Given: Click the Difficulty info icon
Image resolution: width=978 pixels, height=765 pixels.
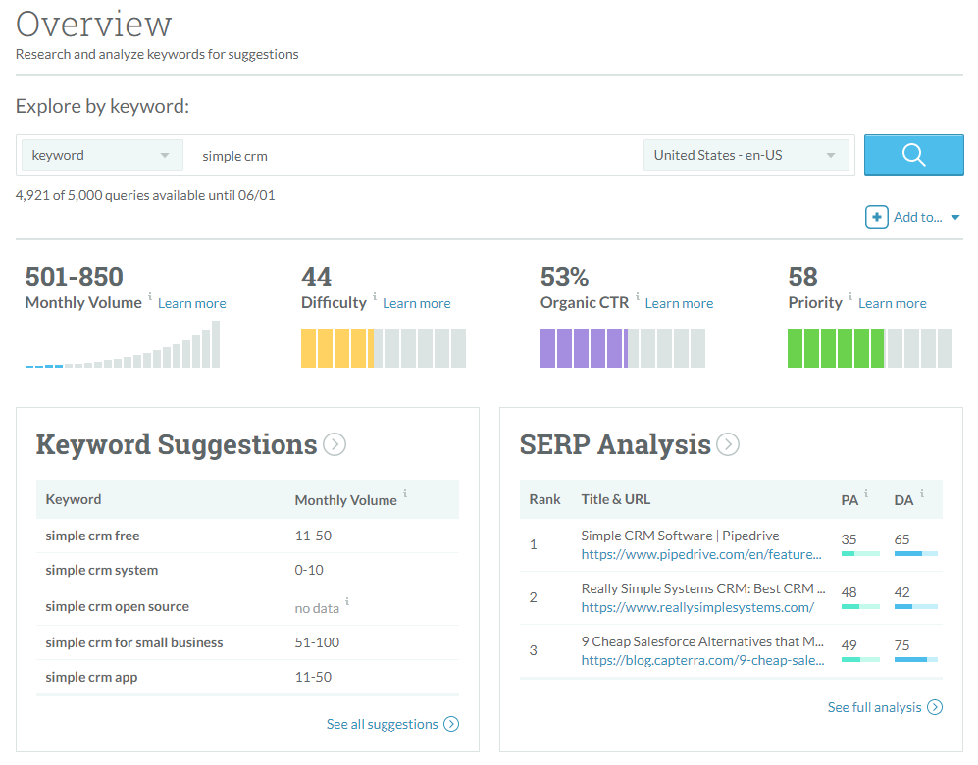Looking at the screenshot, I should click(x=374, y=298).
